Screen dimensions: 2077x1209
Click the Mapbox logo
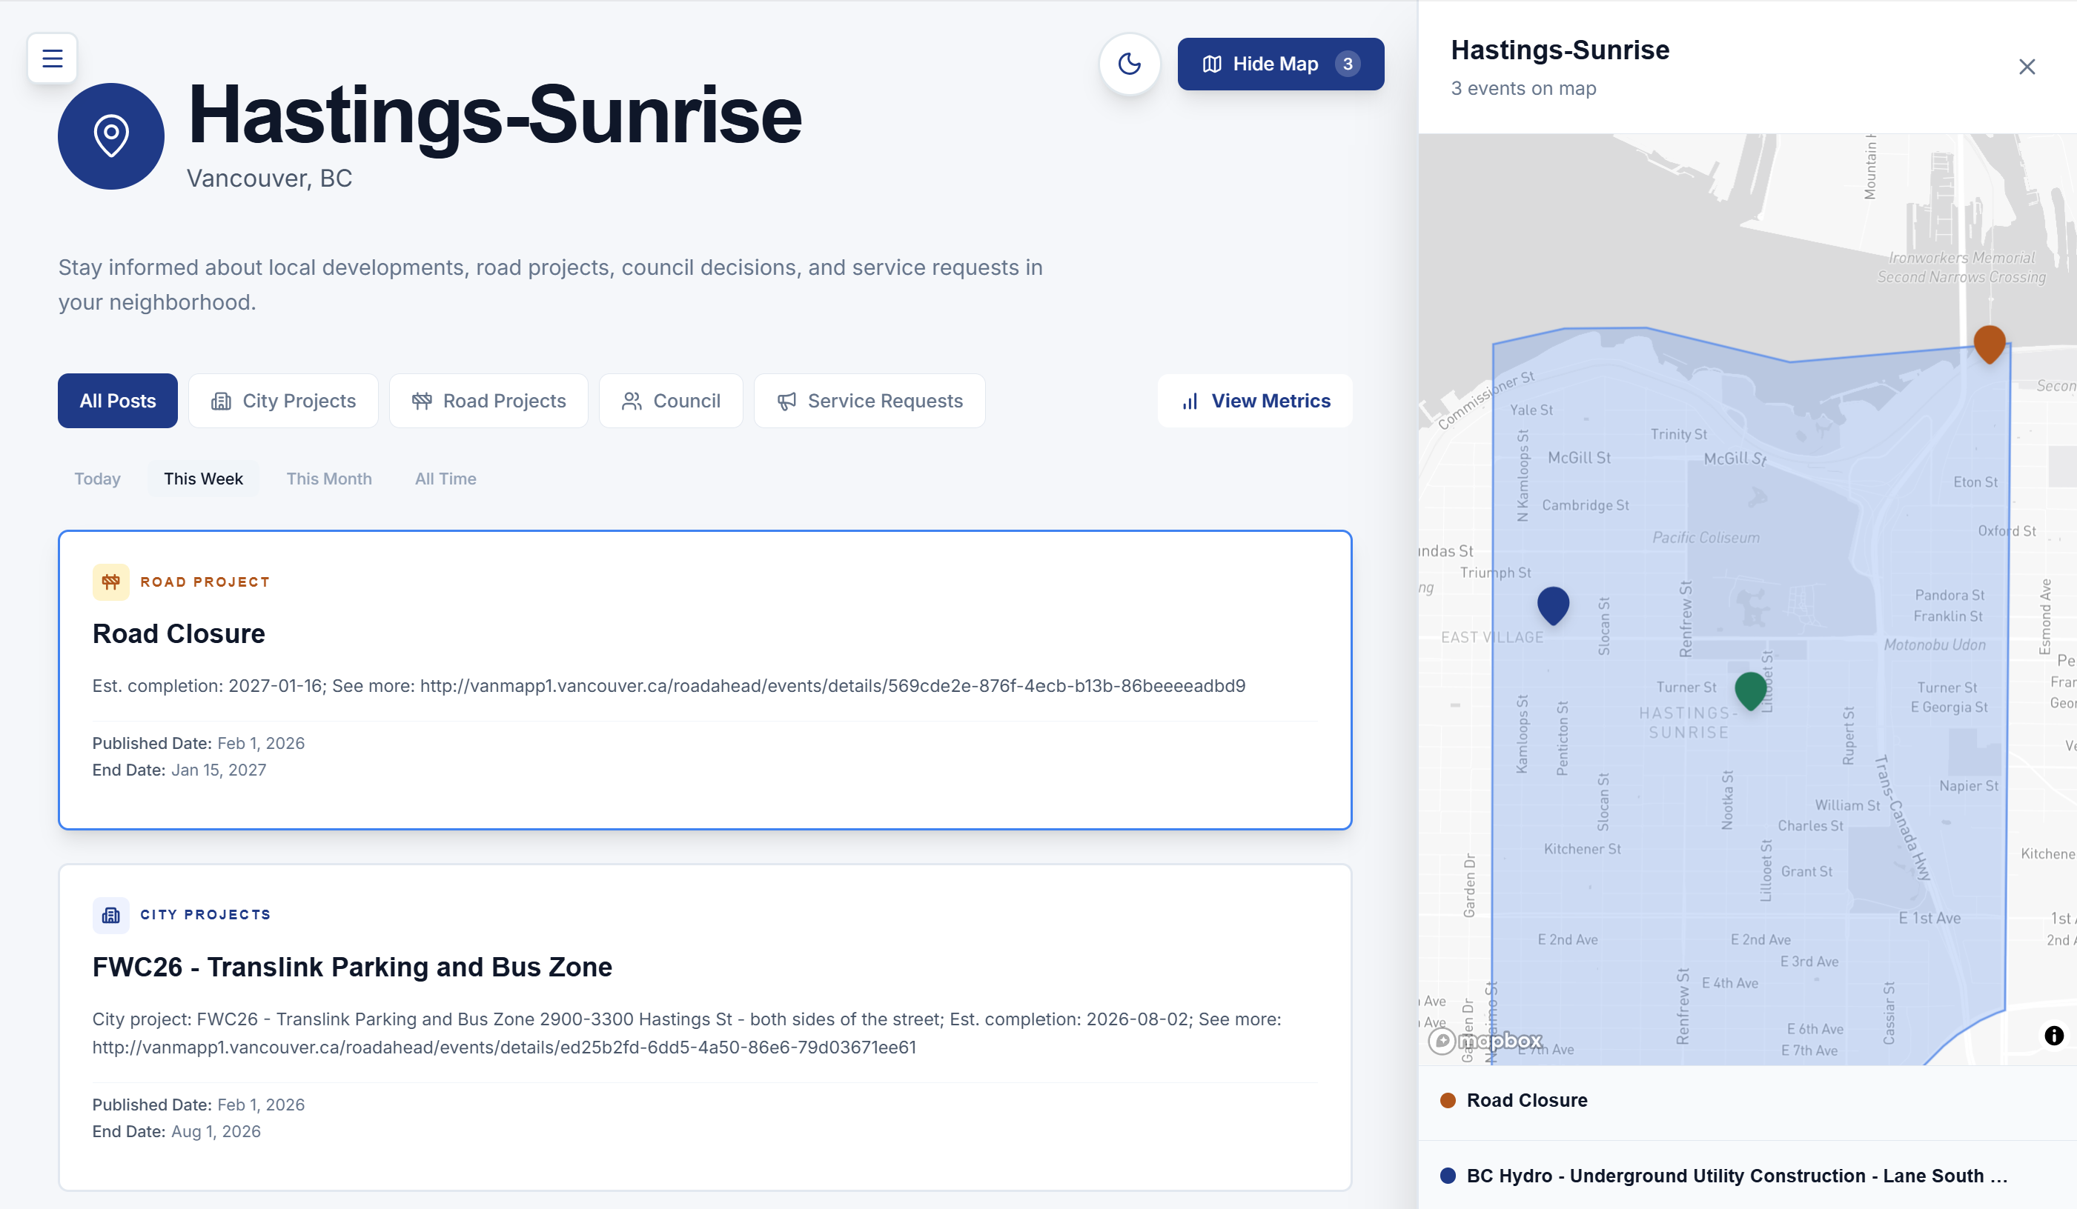click(x=1485, y=1040)
